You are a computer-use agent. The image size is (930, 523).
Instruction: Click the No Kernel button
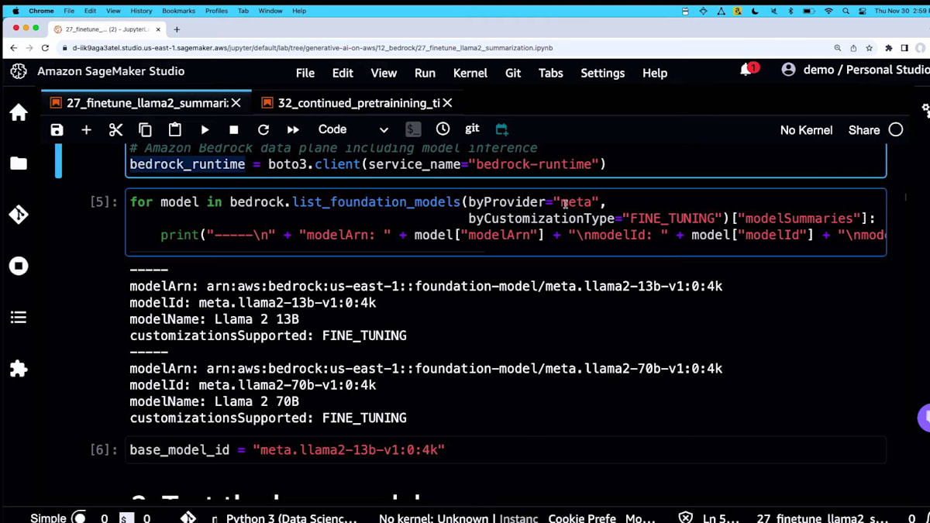[806, 130]
